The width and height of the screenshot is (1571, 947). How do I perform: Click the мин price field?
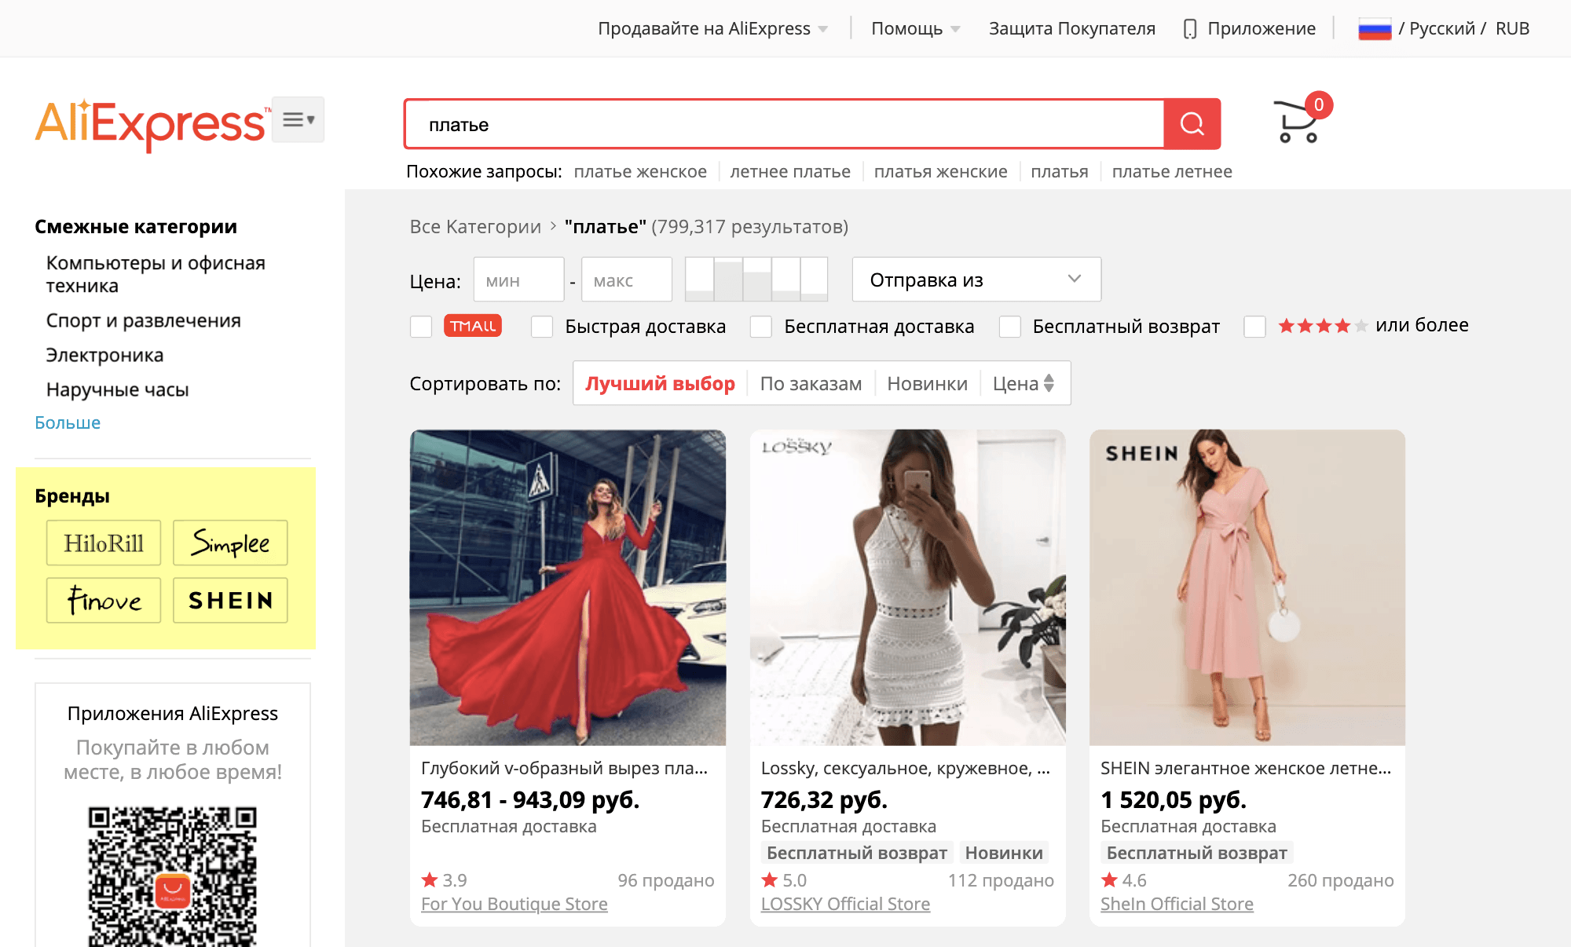[518, 280]
